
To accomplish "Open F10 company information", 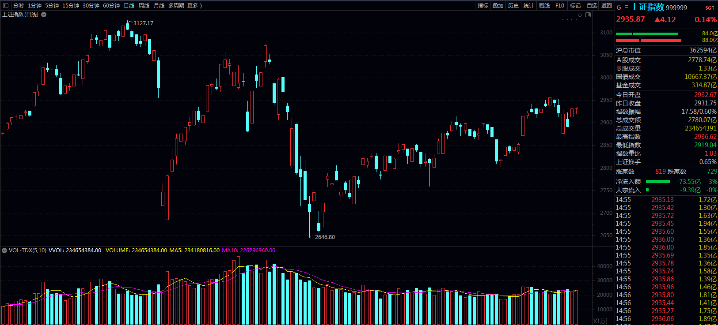I will point(560,6).
